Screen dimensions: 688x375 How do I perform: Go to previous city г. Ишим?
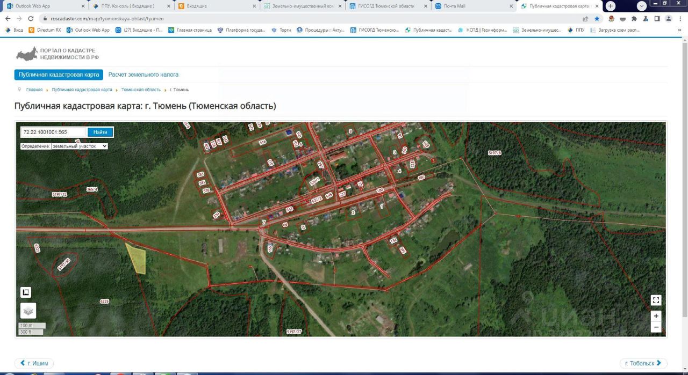[x=34, y=363]
